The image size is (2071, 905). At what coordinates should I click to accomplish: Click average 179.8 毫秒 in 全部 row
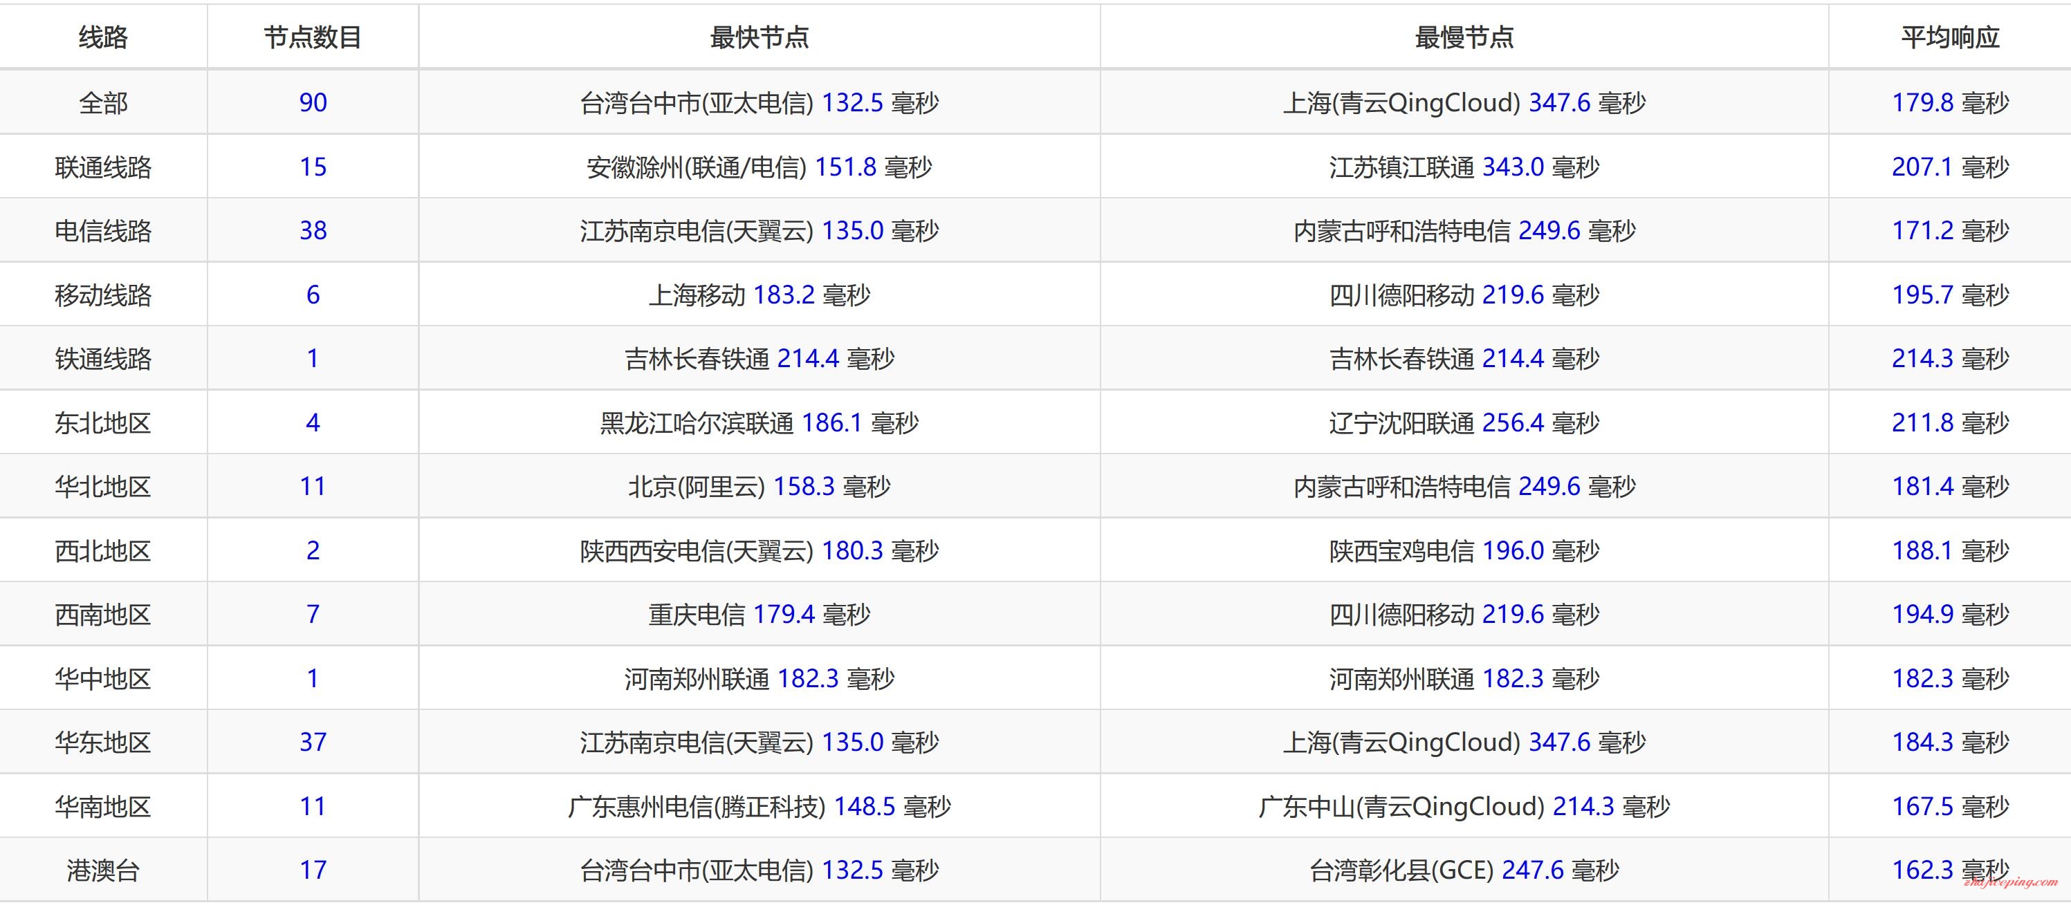(1949, 103)
